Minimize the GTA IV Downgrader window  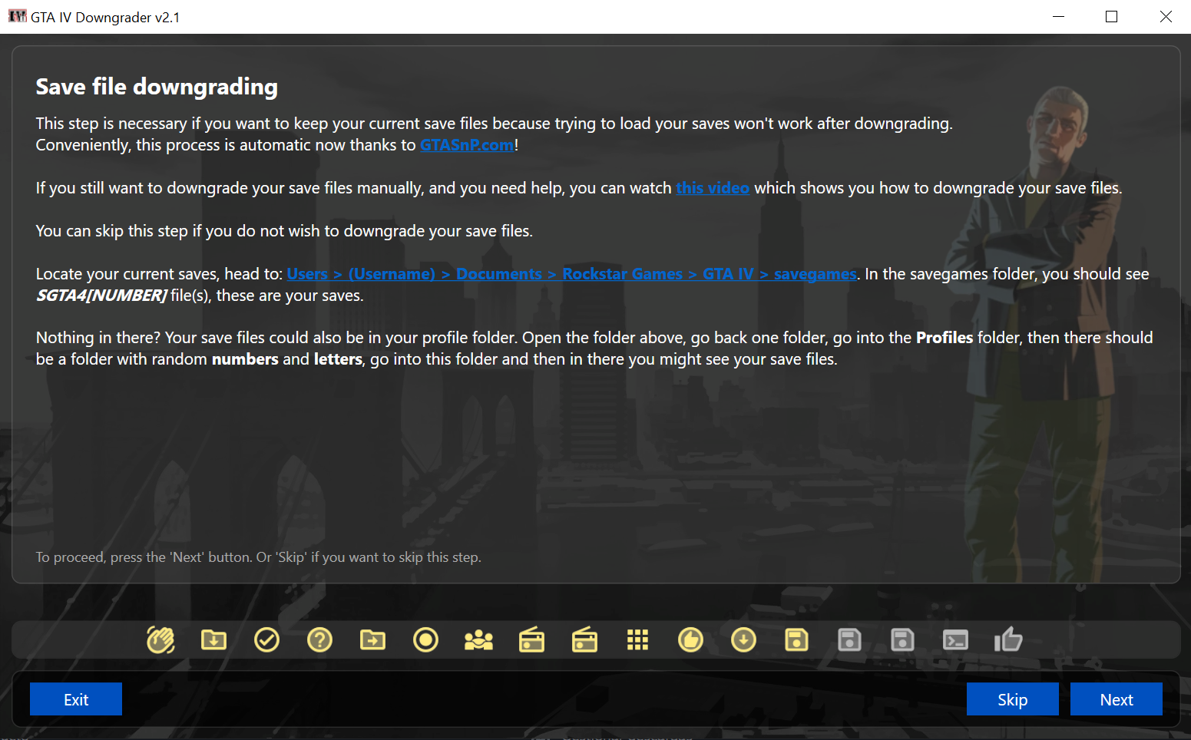1058,16
